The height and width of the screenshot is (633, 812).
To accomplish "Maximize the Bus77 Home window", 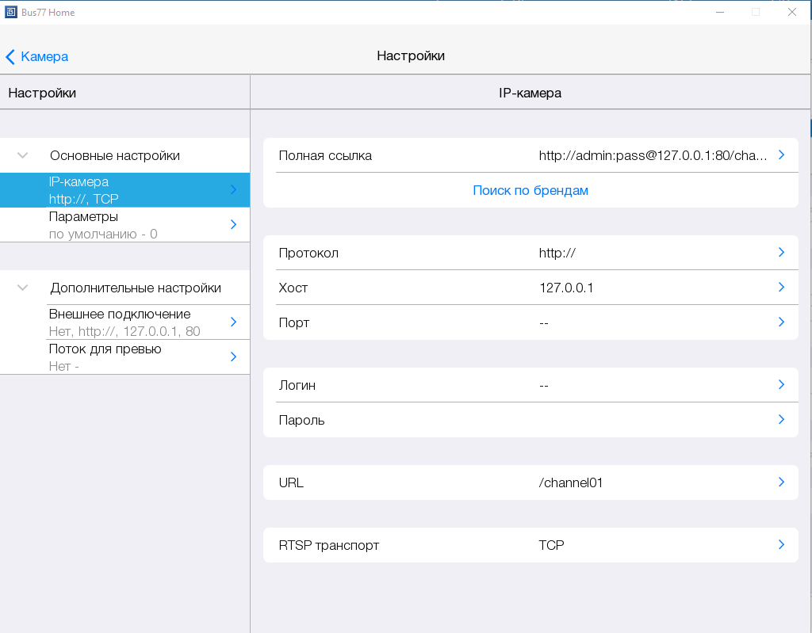I will tap(755, 12).
